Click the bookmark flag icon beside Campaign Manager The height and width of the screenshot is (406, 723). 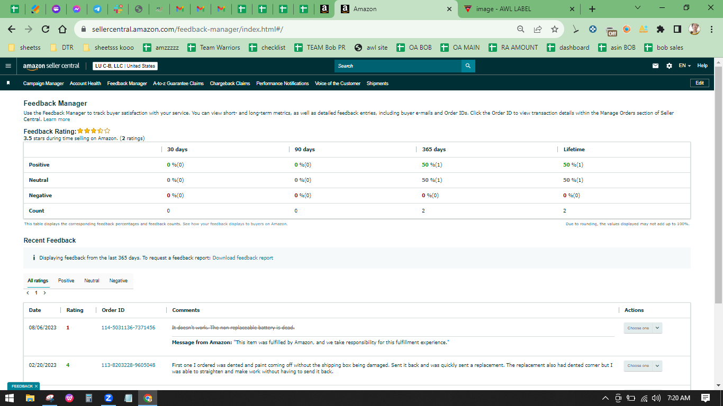[8, 84]
